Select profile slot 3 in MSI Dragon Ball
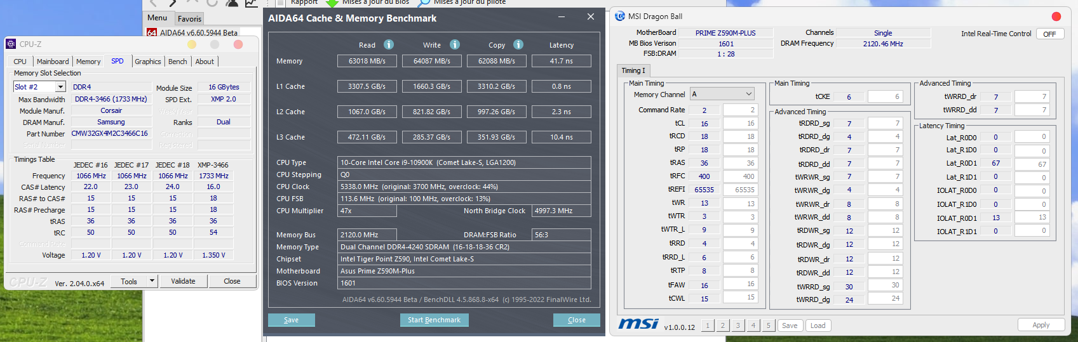The width and height of the screenshot is (1078, 342). [x=738, y=326]
